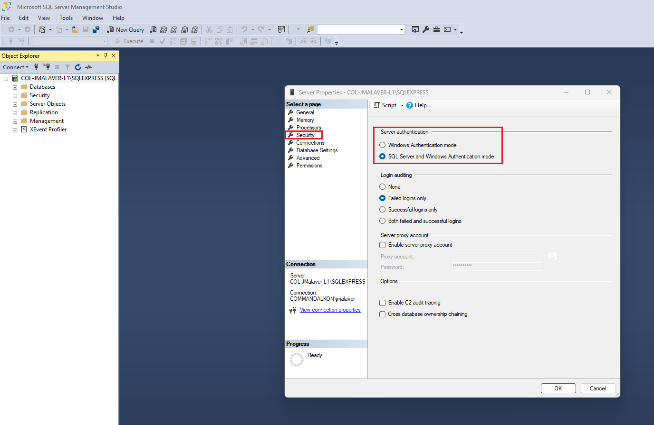Select None login auditing option
Screen dimensions: 654x425
click(x=382, y=187)
